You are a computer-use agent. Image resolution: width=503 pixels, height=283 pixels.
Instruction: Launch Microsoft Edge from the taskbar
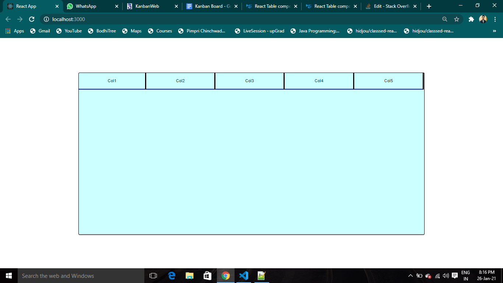tap(171, 276)
